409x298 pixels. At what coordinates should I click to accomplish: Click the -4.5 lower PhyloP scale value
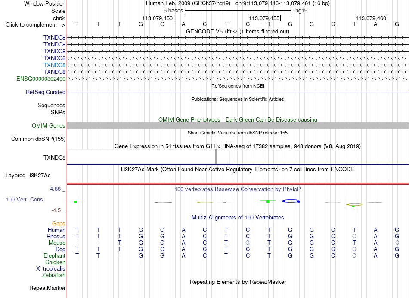(x=56, y=210)
